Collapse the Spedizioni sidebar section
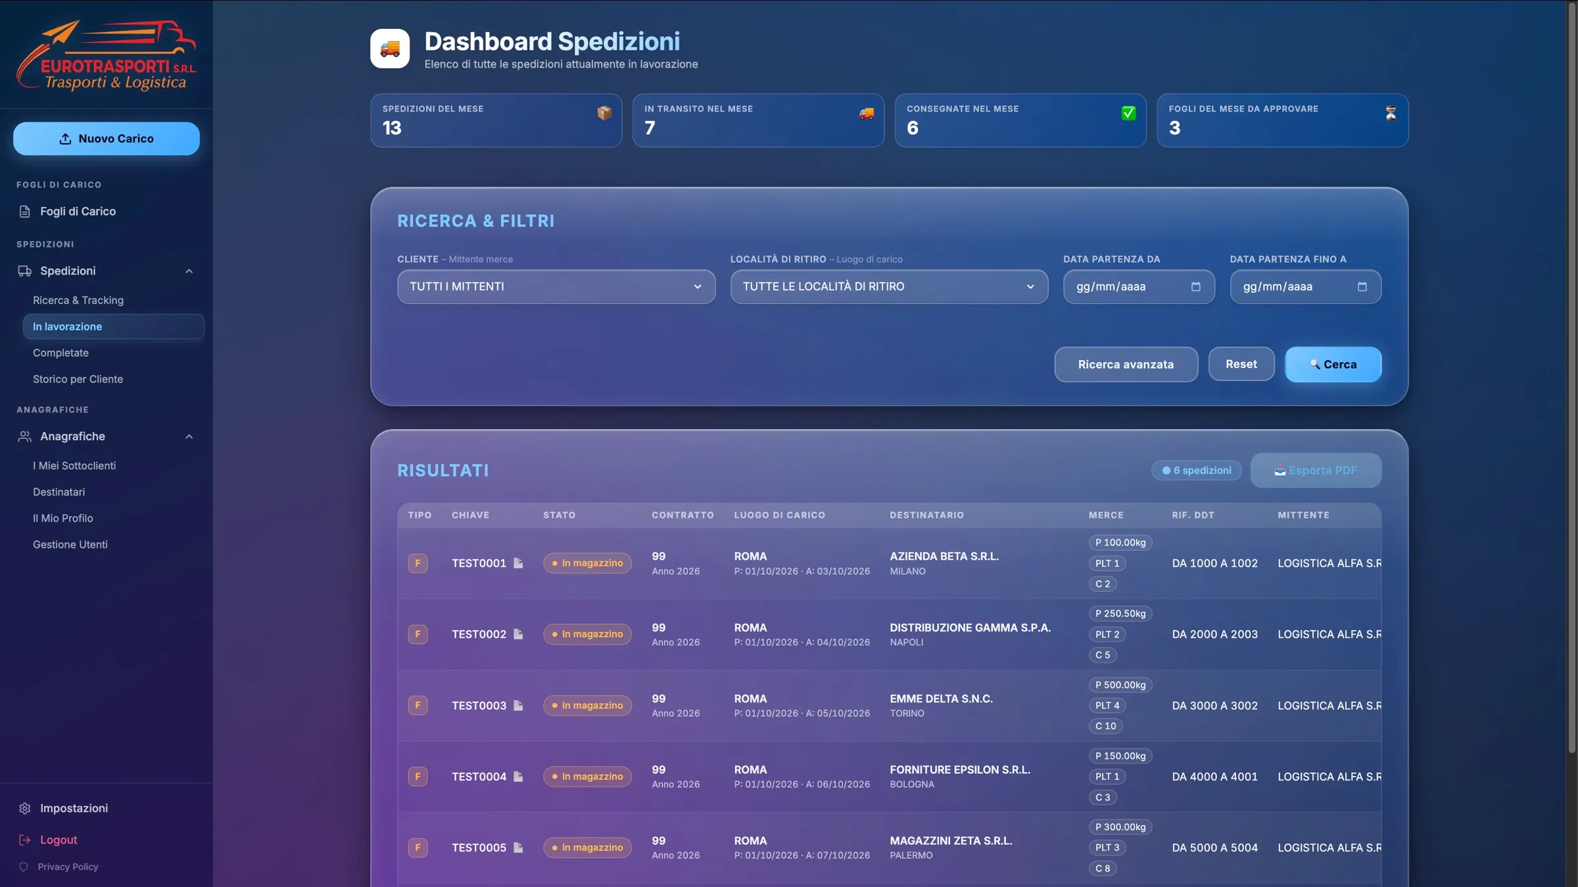The width and height of the screenshot is (1578, 887). pyautogui.click(x=189, y=271)
